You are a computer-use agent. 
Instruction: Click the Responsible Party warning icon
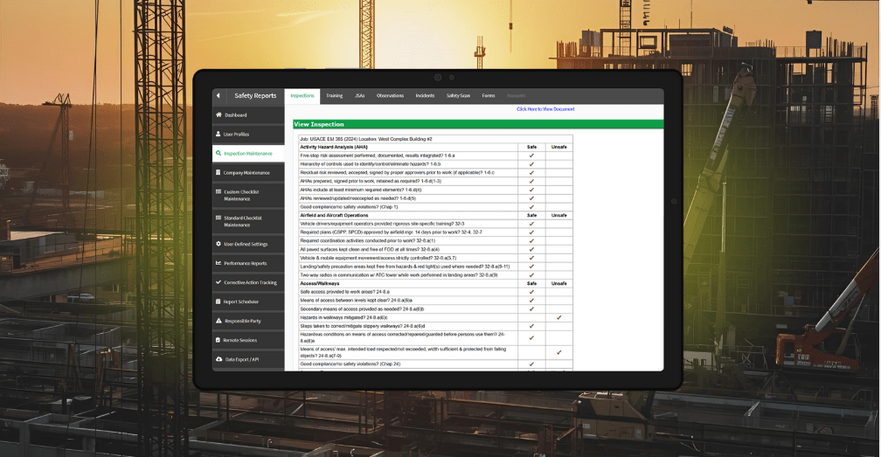pos(218,321)
